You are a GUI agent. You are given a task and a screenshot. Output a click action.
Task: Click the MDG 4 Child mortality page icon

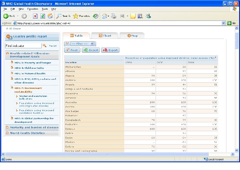tap(12, 67)
